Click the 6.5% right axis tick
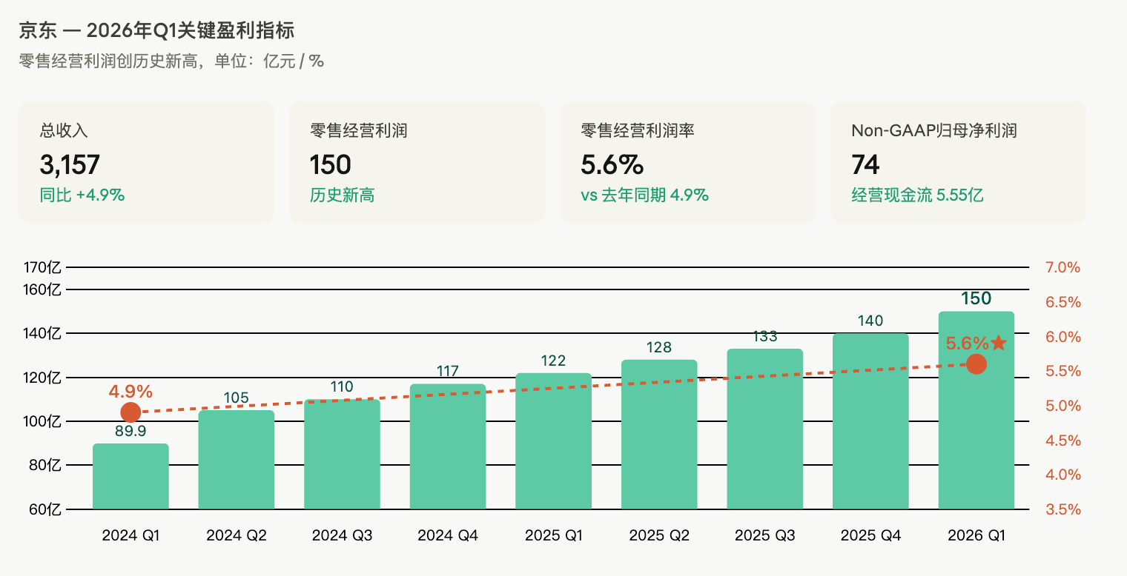Image resolution: width=1127 pixels, height=576 pixels. 1062,302
